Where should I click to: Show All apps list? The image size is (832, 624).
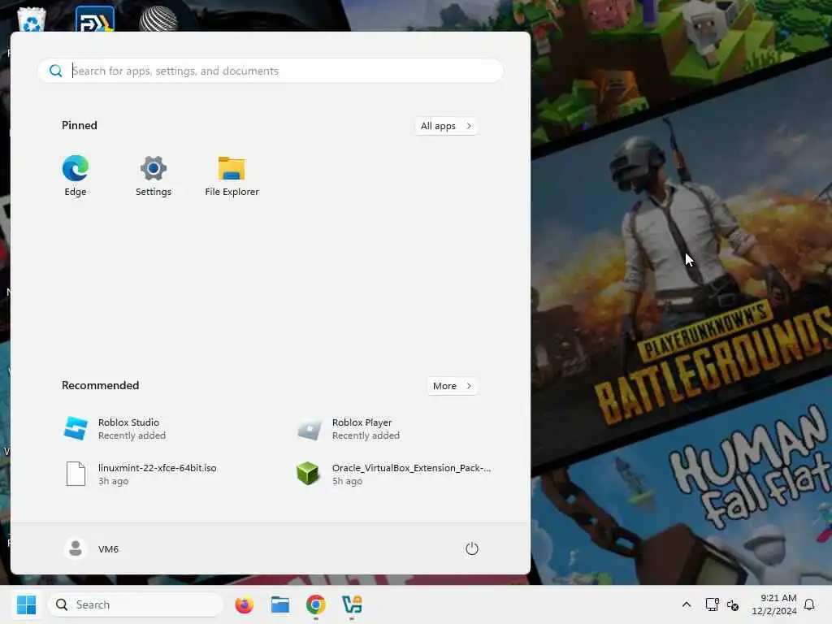(x=446, y=126)
